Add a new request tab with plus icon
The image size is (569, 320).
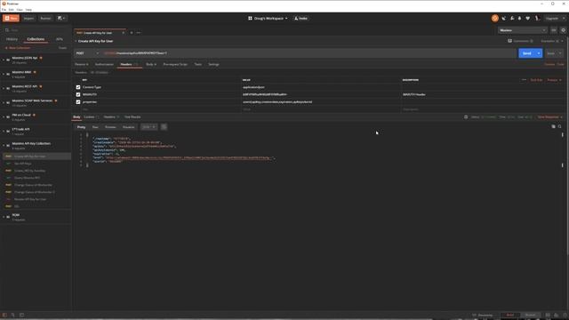click(x=132, y=33)
